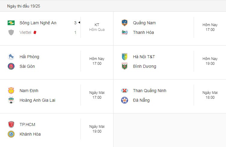Click the Quảng Nam club crest
Viewport: 226px width, 147px height.
click(125, 23)
